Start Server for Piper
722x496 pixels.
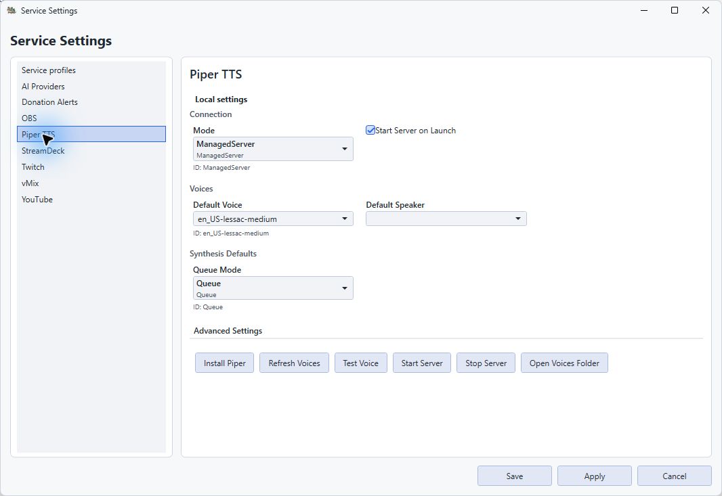(x=422, y=363)
